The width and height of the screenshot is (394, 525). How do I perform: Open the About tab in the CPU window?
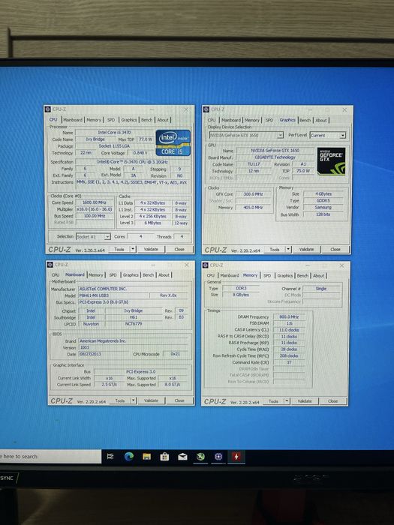(x=163, y=120)
